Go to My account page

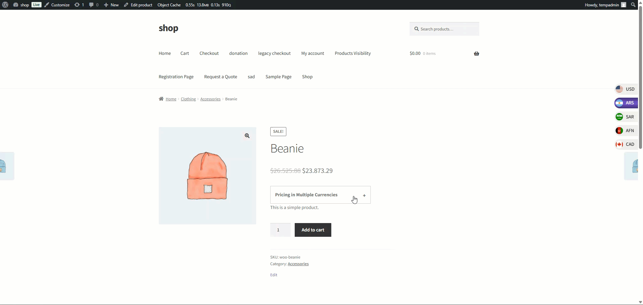312,54
